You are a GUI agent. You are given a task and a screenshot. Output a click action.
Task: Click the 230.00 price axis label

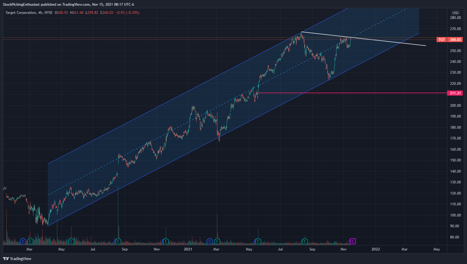(x=455, y=72)
